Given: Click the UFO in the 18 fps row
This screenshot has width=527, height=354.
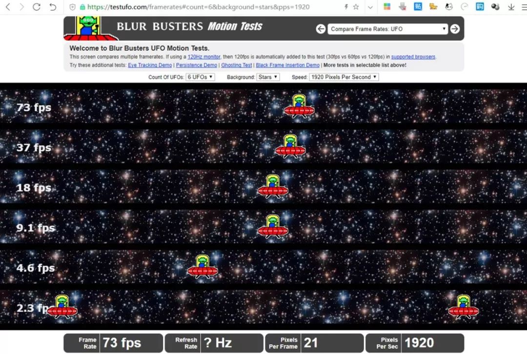Looking at the screenshot, I should click(273, 186).
